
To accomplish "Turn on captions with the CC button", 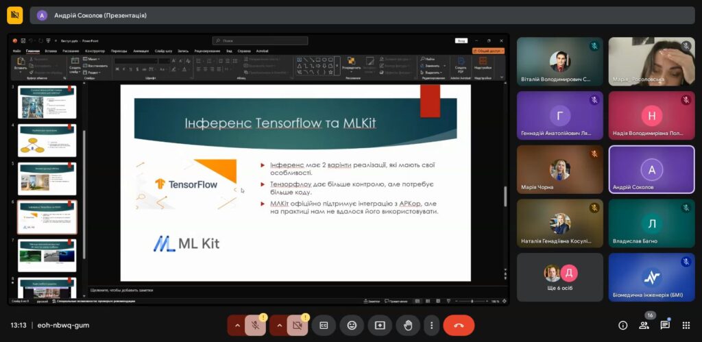I will (324, 326).
